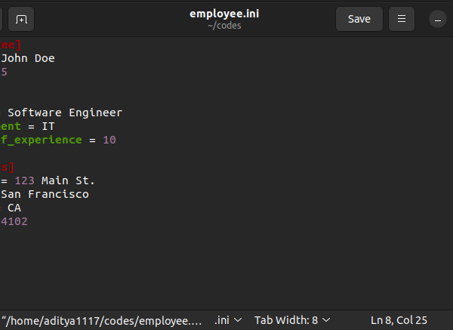Click the employee.ini window title

pos(224,14)
